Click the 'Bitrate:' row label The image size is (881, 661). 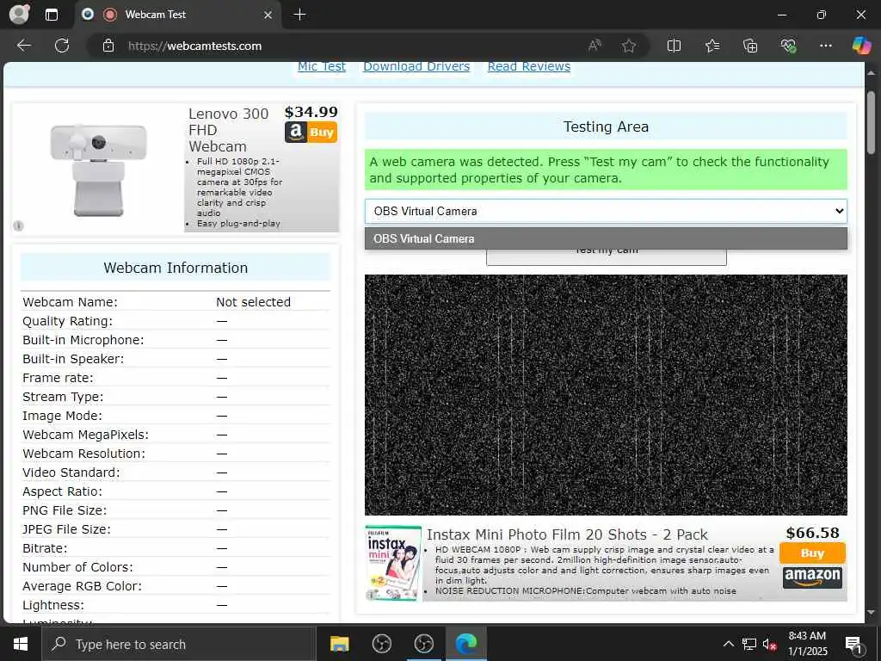[45, 548]
